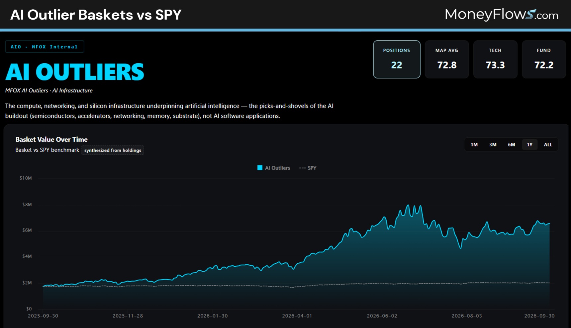Viewport: 571px width, 328px height.
Task: Select the 3M time range
Action: (493, 145)
